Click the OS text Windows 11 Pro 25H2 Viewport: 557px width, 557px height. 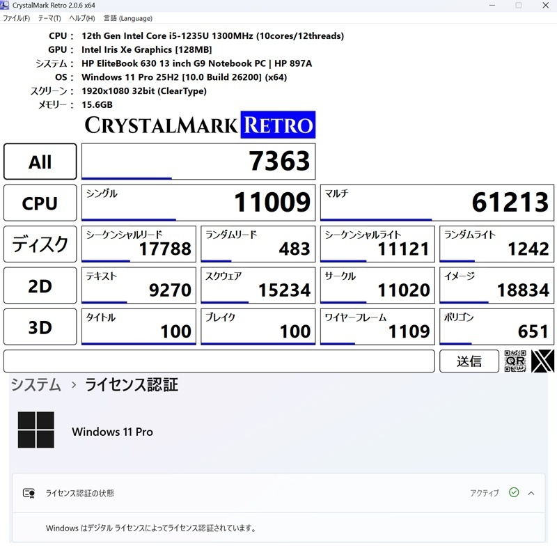click(x=184, y=77)
